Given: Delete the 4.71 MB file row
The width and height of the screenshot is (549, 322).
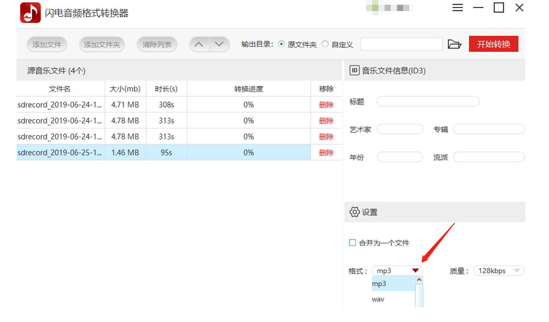Looking at the screenshot, I should pyautogui.click(x=326, y=105).
